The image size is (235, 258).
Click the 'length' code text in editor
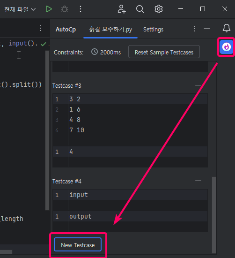coord(12,219)
